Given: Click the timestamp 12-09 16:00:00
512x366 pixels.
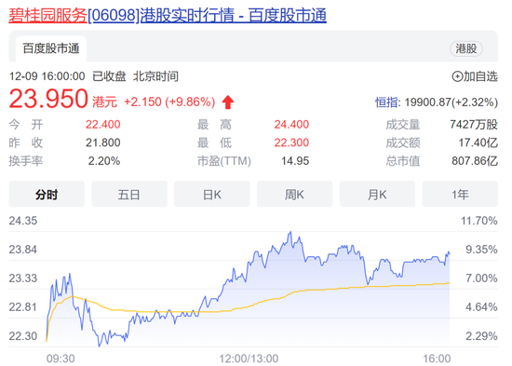Looking at the screenshot, I should pyautogui.click(x=47, y=76).
